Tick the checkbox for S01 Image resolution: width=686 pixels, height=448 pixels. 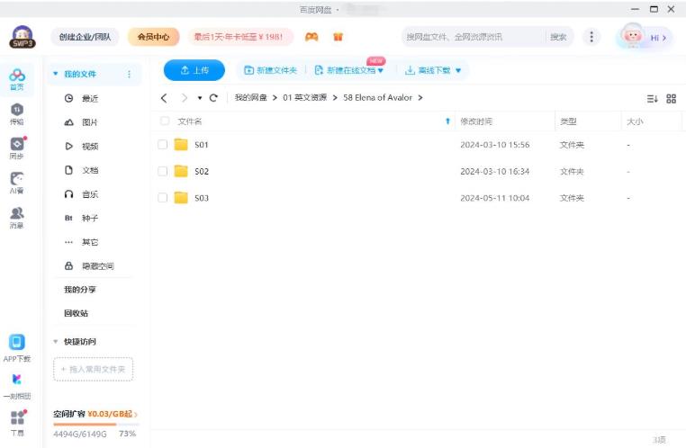pos(162,145)
